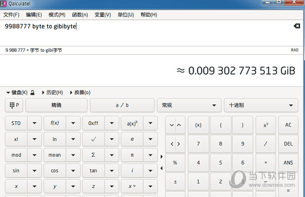This screenshot has width=305, height=197.
Task: Expand the 历史(H) history section
Action: click(52, 93)
